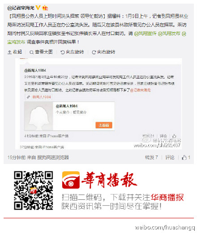Open the @凤翔宣传 mention link

(x=145, y=33)
